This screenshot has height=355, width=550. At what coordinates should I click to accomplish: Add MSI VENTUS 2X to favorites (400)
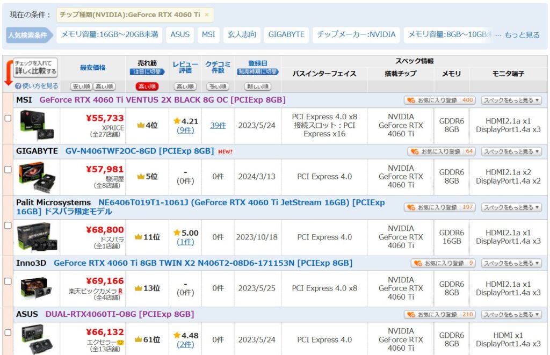click(439, 100)
